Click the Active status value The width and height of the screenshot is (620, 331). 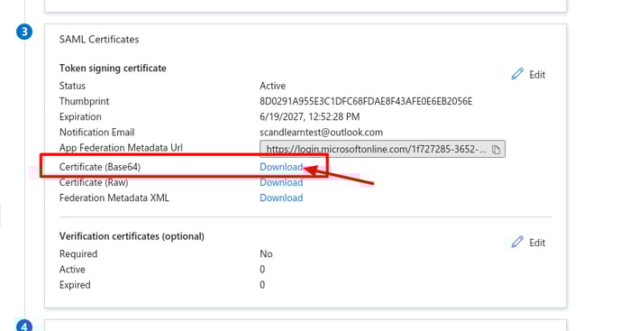pyautogui.click(x=272, y=86)
